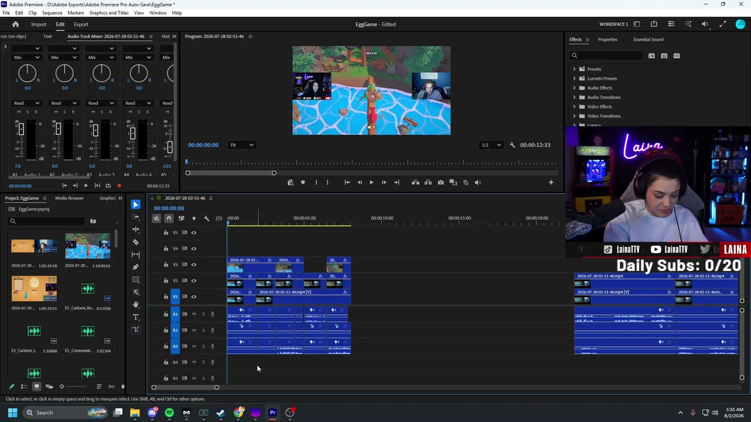The height and width of the screenshot is (422, 751).
Task: Switch to the Properties panel tab
Action: point(607,40)
